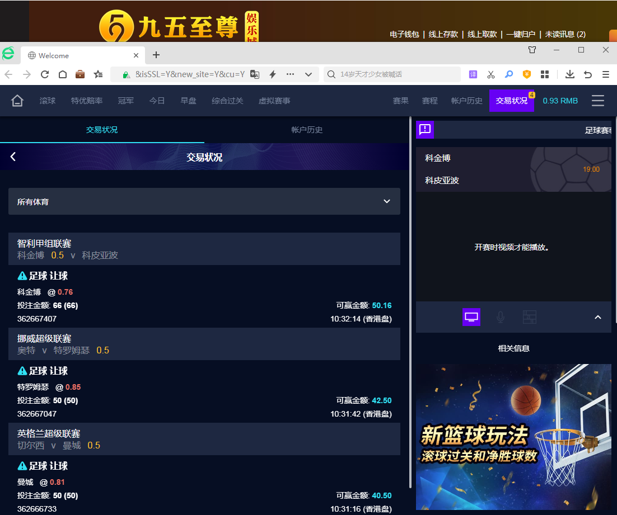Click the 赛果 link
Image resolution: width=617 pixels, height=515 pixels.
(x=400, y=101)
